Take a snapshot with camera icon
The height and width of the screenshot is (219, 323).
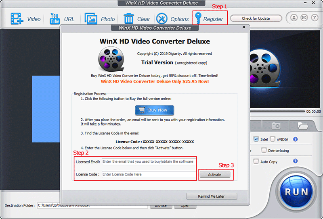(x=276, y=125)
